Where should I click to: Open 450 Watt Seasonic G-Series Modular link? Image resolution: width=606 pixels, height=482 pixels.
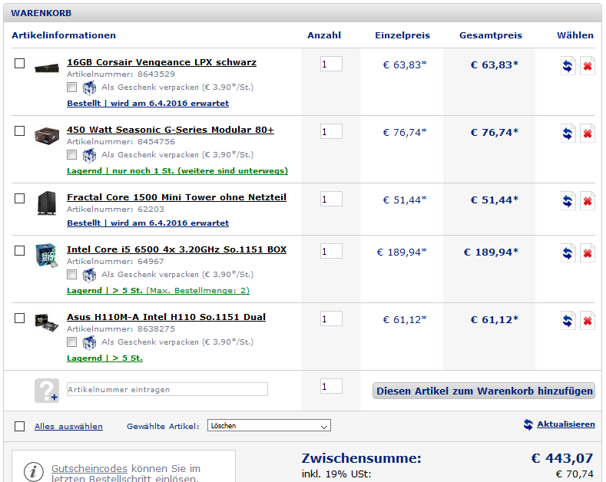tap(171, 130)
